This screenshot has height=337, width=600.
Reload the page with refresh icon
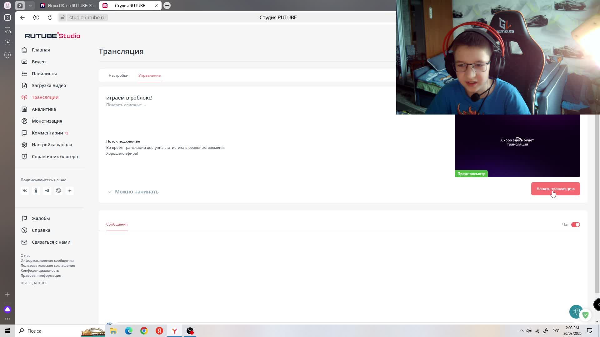[x=50, y=17]
